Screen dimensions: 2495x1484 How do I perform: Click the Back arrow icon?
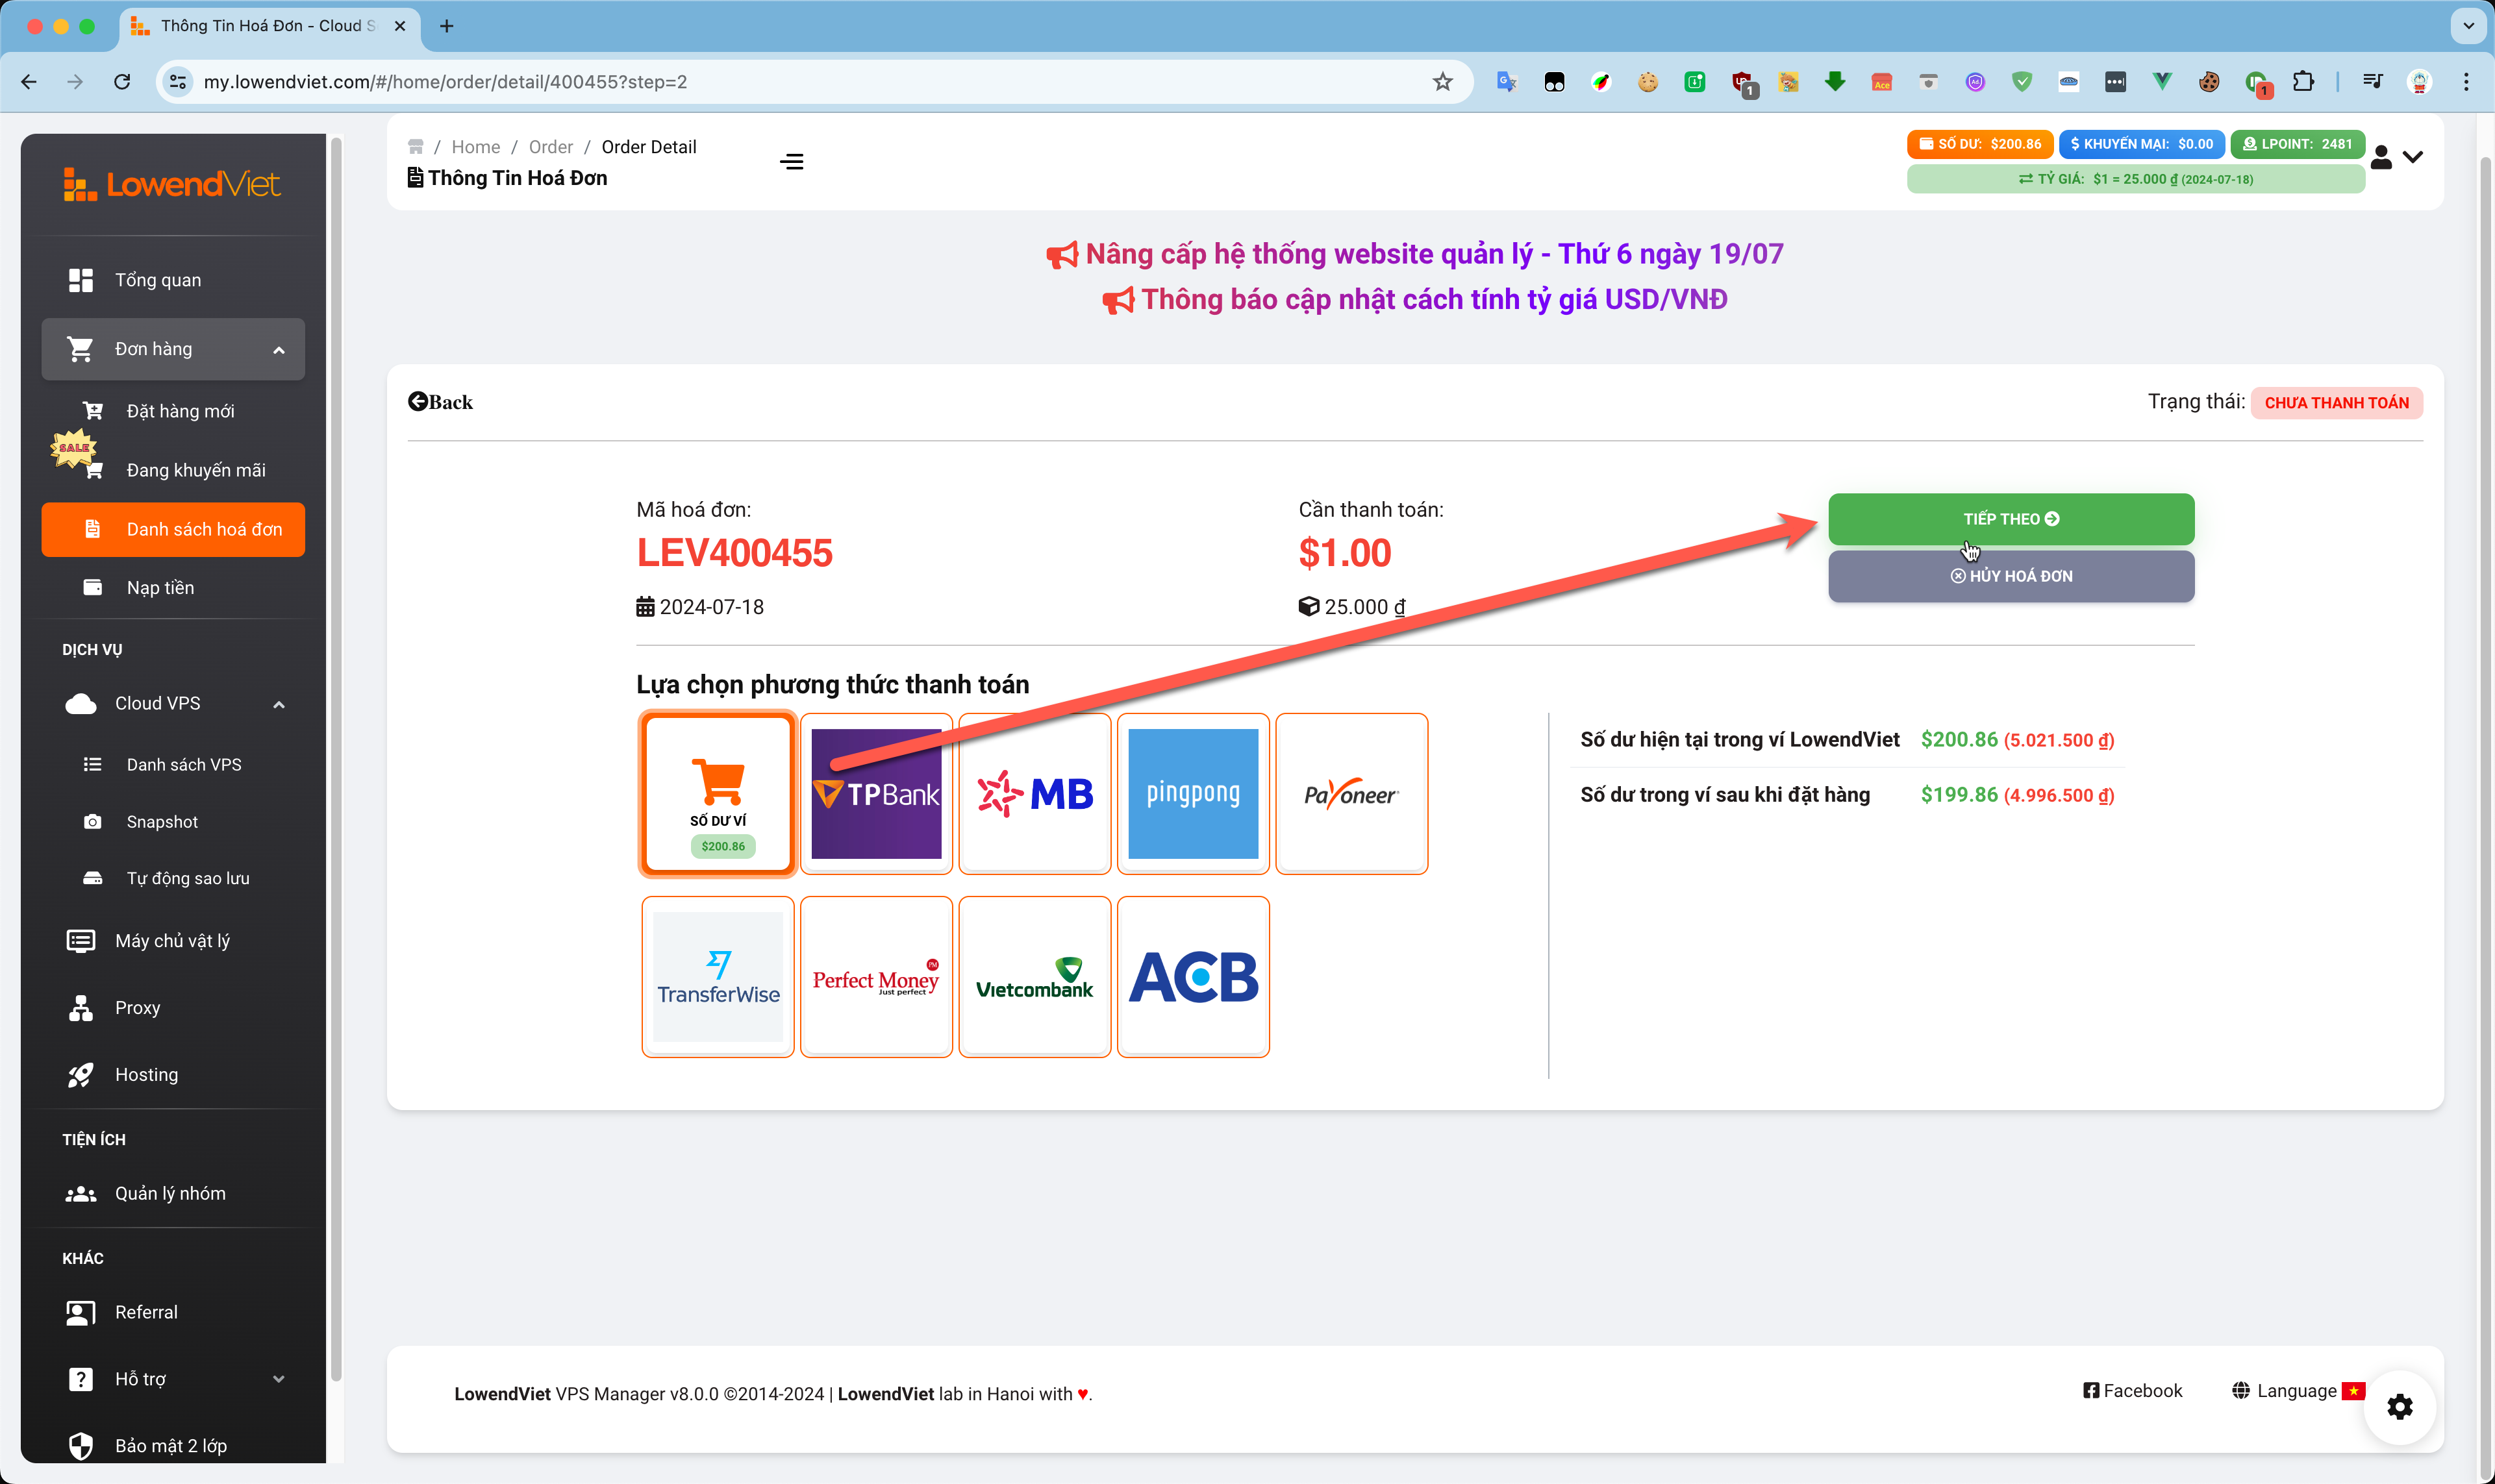(x=418, y=401)
